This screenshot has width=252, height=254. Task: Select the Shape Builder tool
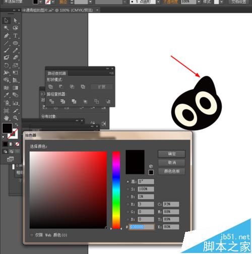[x=6, y=80]
